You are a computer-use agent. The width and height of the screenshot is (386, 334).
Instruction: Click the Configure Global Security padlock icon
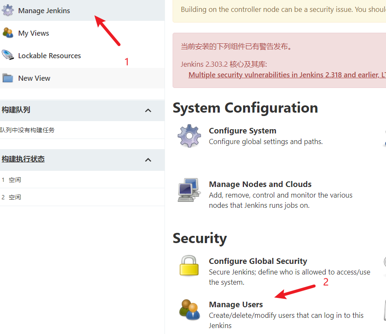[x=189, y=266]
